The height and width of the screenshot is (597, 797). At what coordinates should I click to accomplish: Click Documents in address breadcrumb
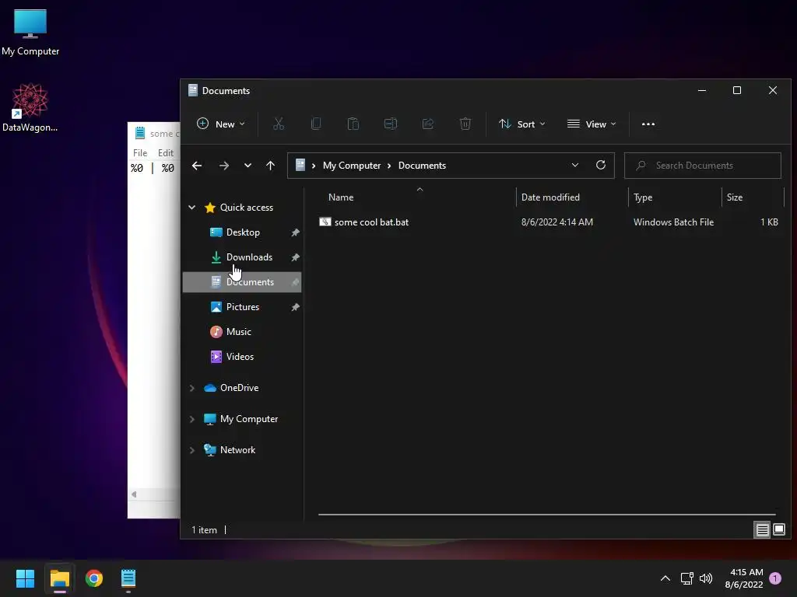[422, 166]
